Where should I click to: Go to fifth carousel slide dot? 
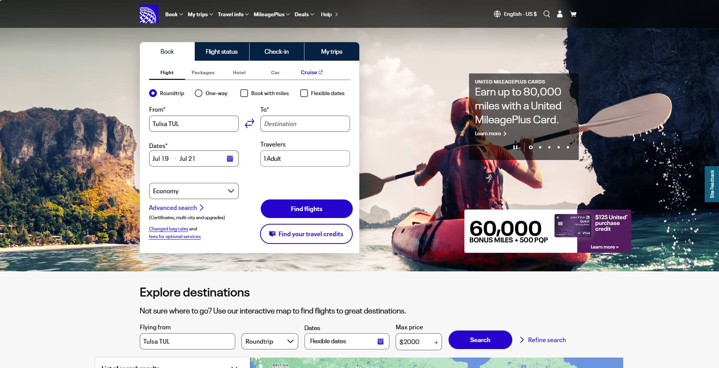[x=568, y=147]
